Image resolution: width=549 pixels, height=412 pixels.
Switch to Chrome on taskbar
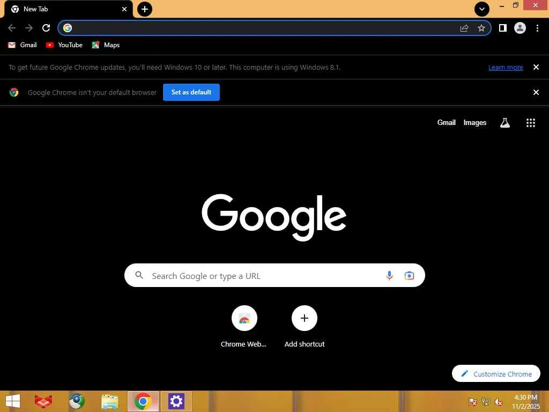pyautogui.click(x=143, y=401)
